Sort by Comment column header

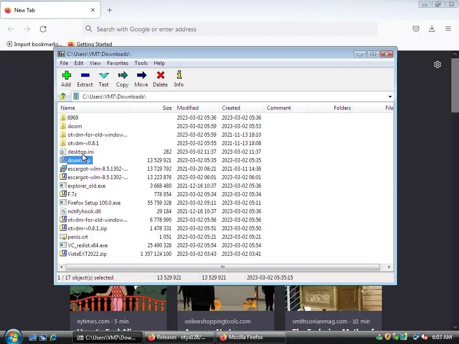pyautogui.click(x=286, y=108)
